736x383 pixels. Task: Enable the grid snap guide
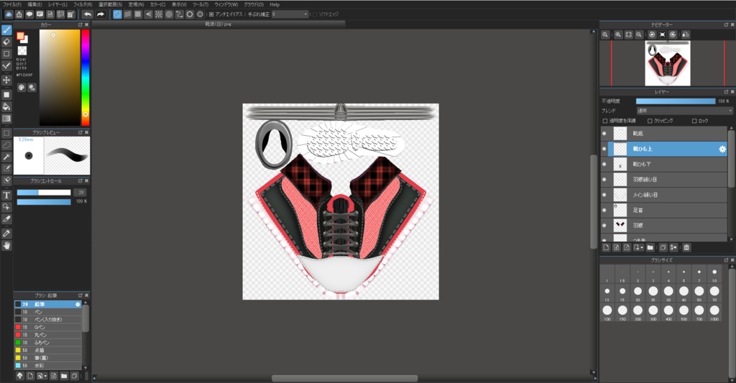(x=138, y=14)
